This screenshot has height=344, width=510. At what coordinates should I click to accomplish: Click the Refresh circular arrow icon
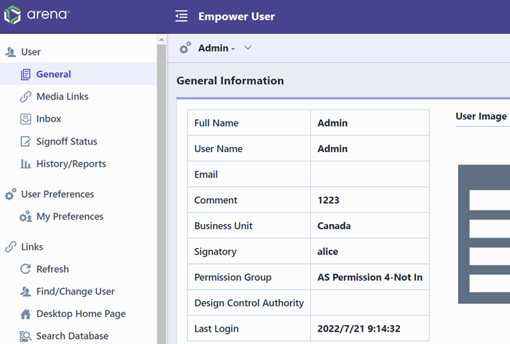(25, 269)
